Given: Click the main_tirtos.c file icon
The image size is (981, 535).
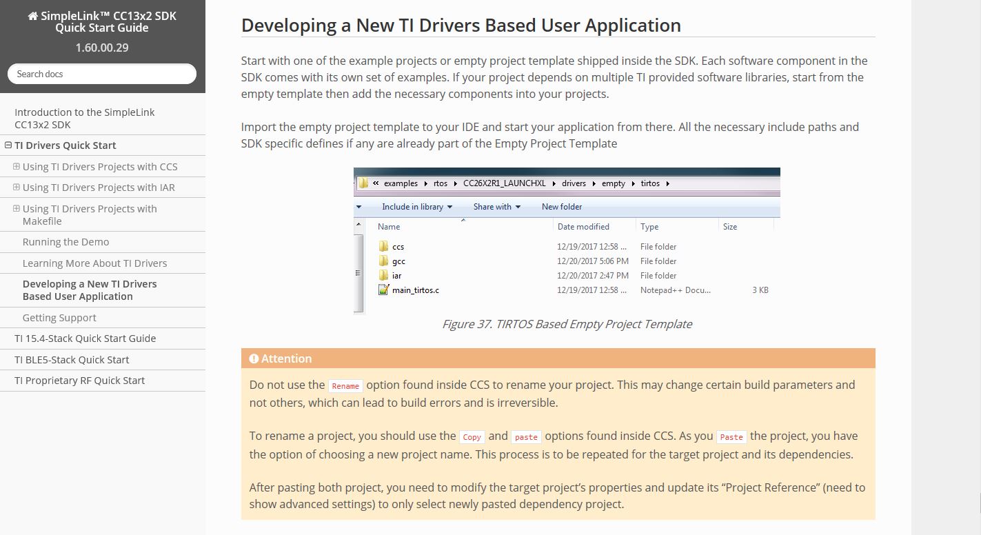Looking at the screenshot, I should tap(384, 290).
